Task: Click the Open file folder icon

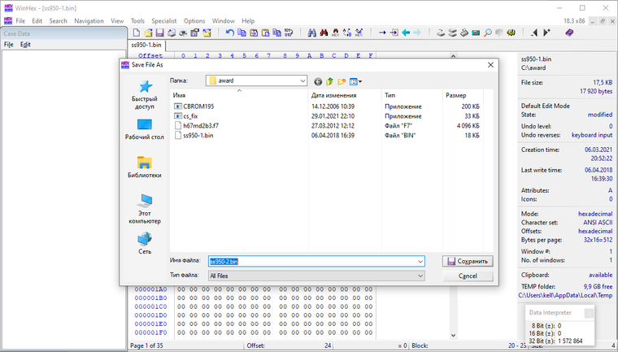Action: coord(148,33)
